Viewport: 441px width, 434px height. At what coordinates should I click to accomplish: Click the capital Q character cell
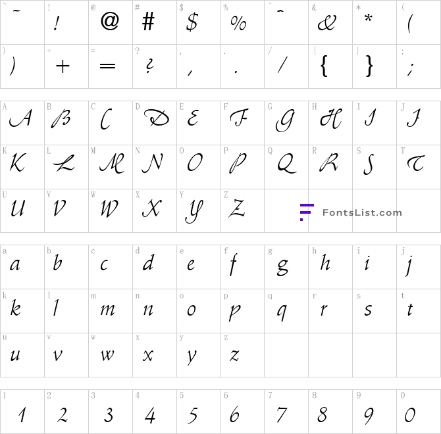click(286, 167)
